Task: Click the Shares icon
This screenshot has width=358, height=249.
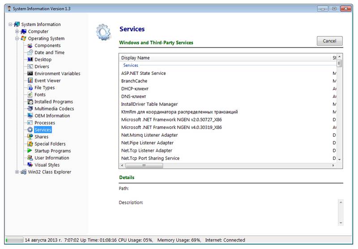Action: click(30, 137)
